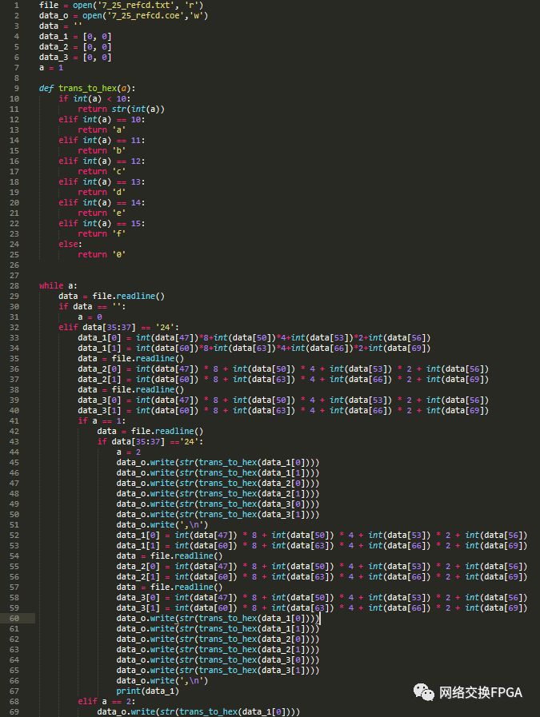Click the return '0' statement
The image size is (540, 717).
[102, 255]
